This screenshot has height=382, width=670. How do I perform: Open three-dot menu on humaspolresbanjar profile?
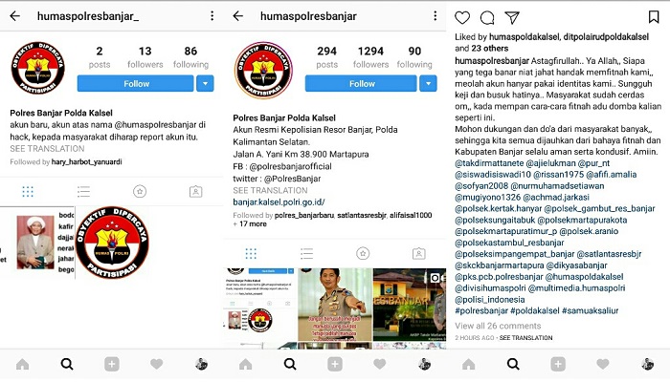pyautogui.click(x=435, y=16)
